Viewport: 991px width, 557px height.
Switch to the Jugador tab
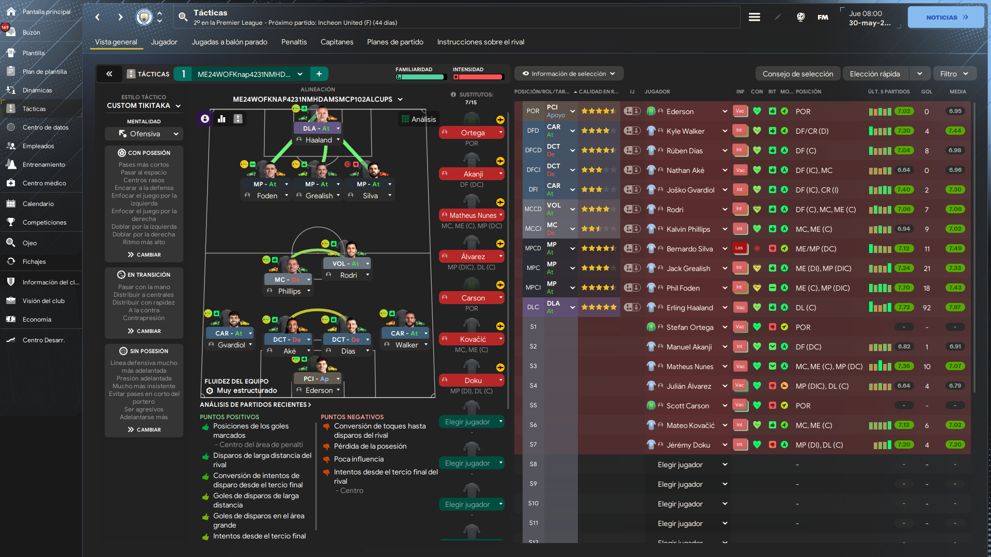164,42
